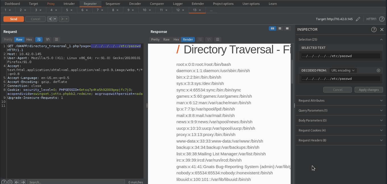Viewport: 387px width, 184px height.
Task: Toggle non-printable characters in Request panel
Action: [x=48, y=39]
